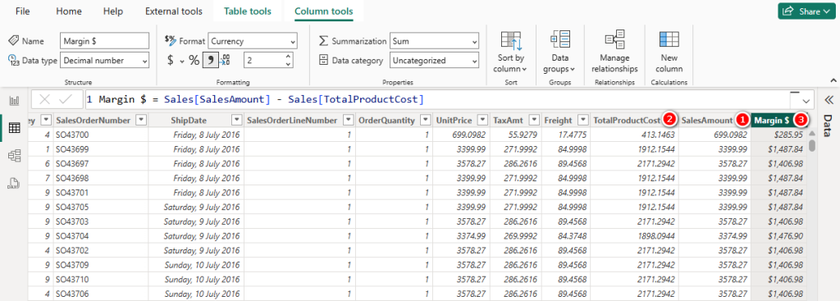The width and height of the screenshot is (840, 301).
Task: Click unit price 699.0982
Action: (468, 135)
